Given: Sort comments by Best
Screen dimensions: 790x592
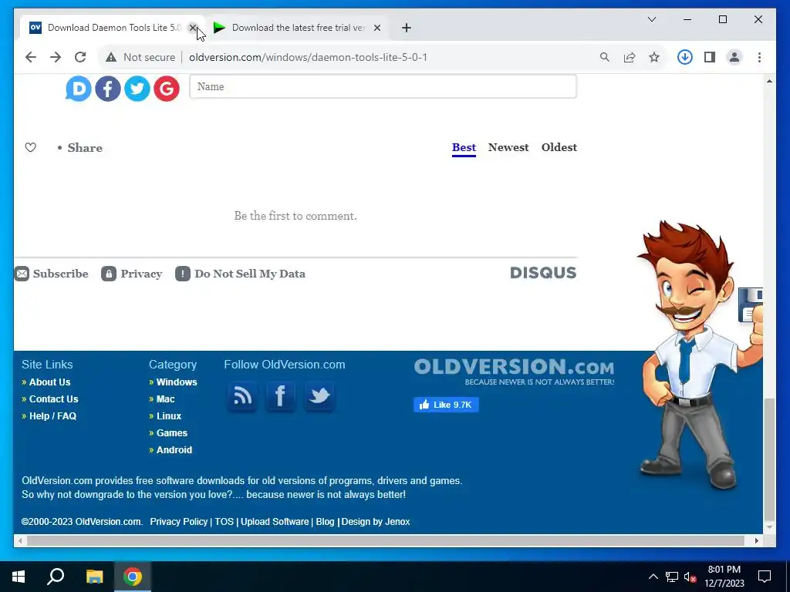Looking at the screenshot, I should coord(464,147).
